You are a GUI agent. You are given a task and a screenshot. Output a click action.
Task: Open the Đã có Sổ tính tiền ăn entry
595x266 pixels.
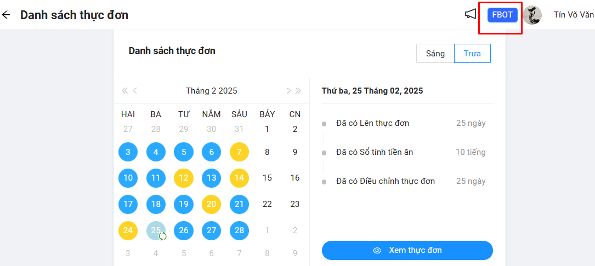(375, 152)
